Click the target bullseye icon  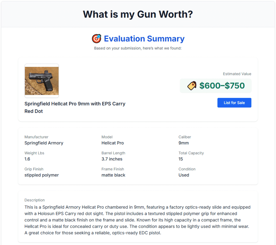[x=96, y=39]
